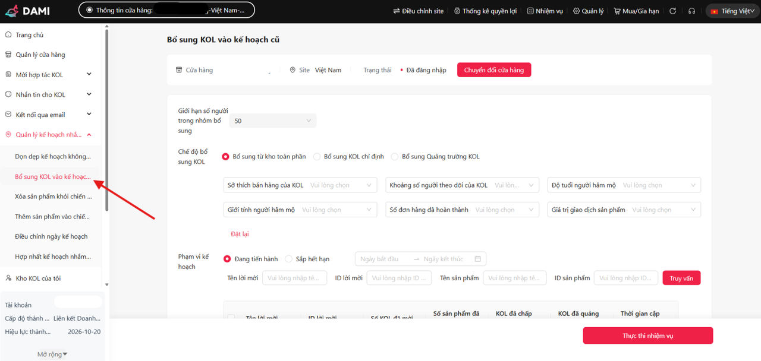Screen dimensions: 761x361
Task: Click Điều chỉnh site switch icon
Action: (397, 11)
